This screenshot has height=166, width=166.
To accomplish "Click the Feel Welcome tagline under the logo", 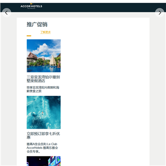I will click(x=31, y=8).
